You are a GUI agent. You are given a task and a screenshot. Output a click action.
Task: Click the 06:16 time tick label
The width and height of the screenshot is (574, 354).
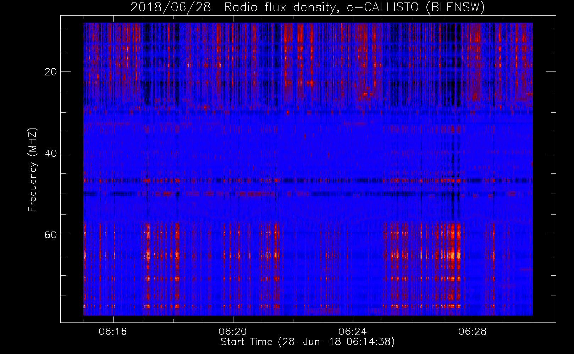113,332
